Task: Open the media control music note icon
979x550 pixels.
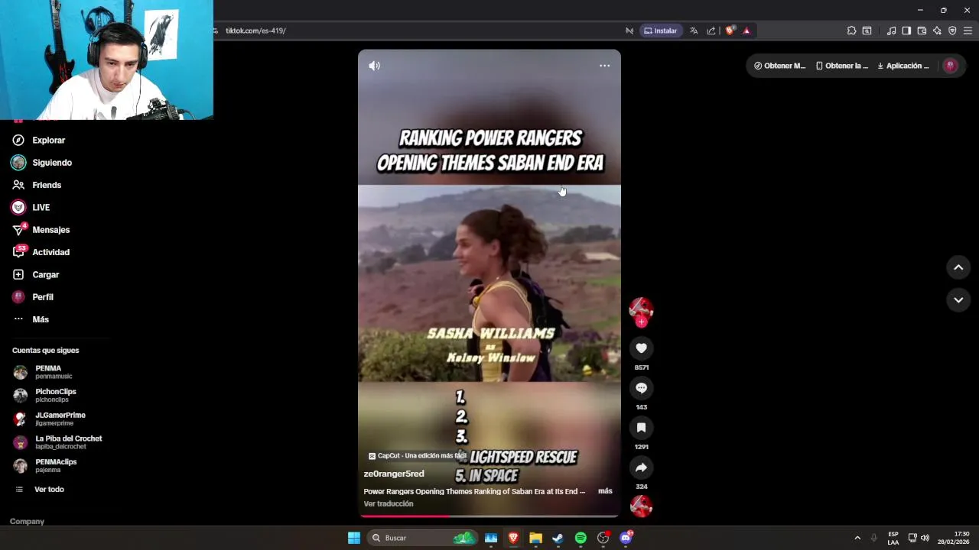Action: 891,31
